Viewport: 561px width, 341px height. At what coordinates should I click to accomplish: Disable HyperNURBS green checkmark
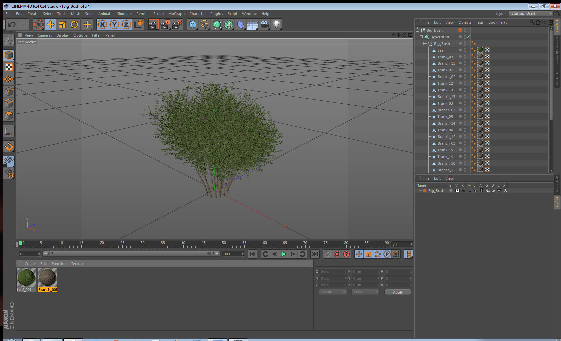point(468,37)
